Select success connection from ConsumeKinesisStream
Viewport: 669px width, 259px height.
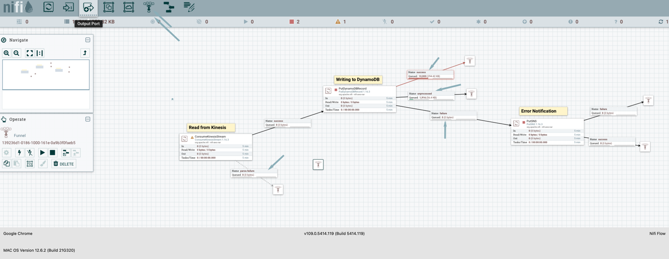(288, 123)
